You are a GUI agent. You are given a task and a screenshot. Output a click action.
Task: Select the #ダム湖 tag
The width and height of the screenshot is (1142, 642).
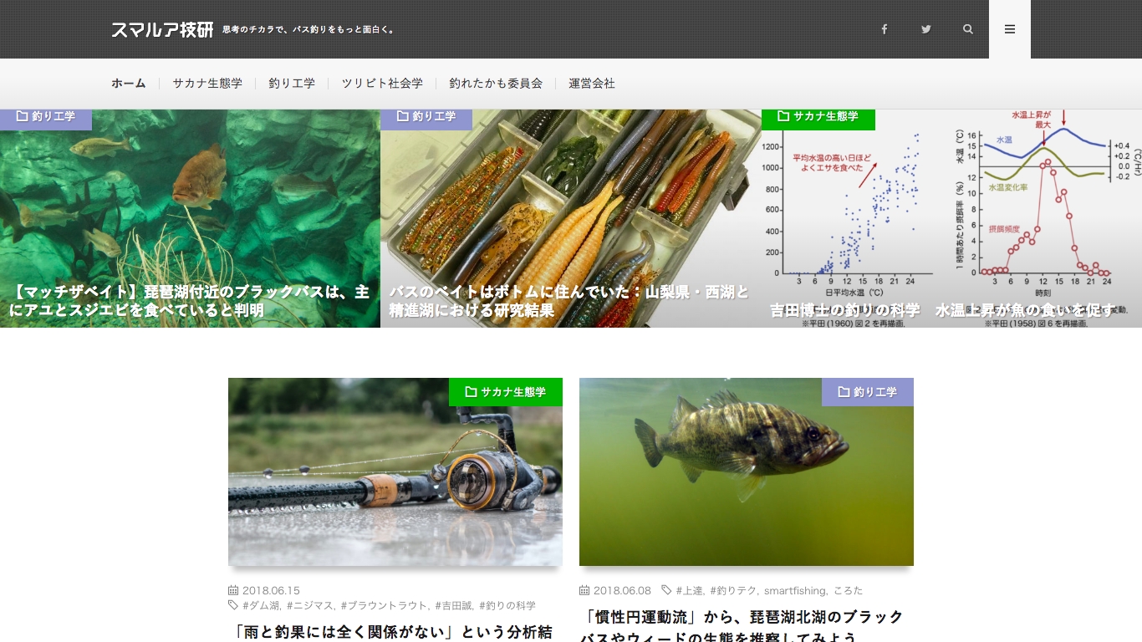[261, 605]
